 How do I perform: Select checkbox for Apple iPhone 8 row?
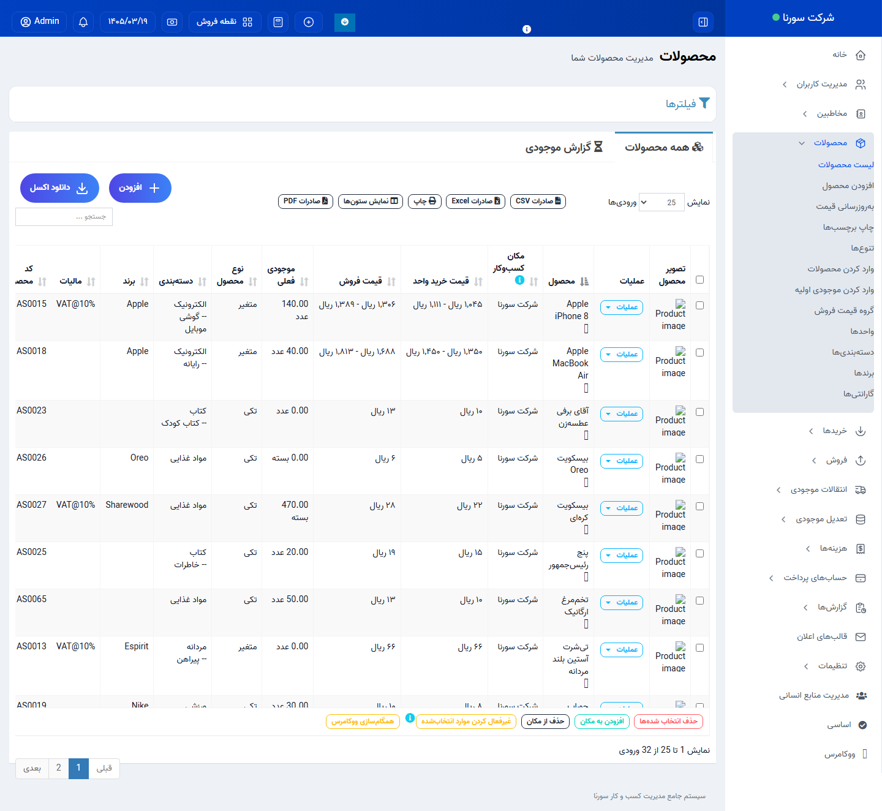(x=700, y=306)
